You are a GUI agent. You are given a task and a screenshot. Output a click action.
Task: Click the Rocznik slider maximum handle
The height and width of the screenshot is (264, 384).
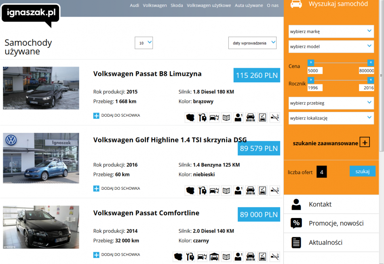click(x=371, y=80)
